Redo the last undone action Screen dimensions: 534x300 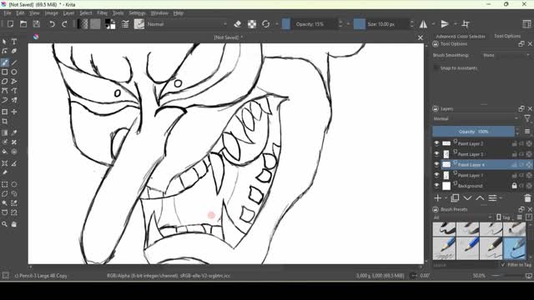[64, 24]
